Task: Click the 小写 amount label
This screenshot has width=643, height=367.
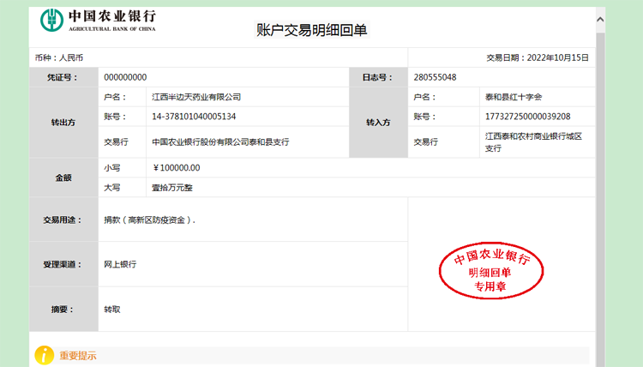Action: pyautogui.click(x=112, y=168)
